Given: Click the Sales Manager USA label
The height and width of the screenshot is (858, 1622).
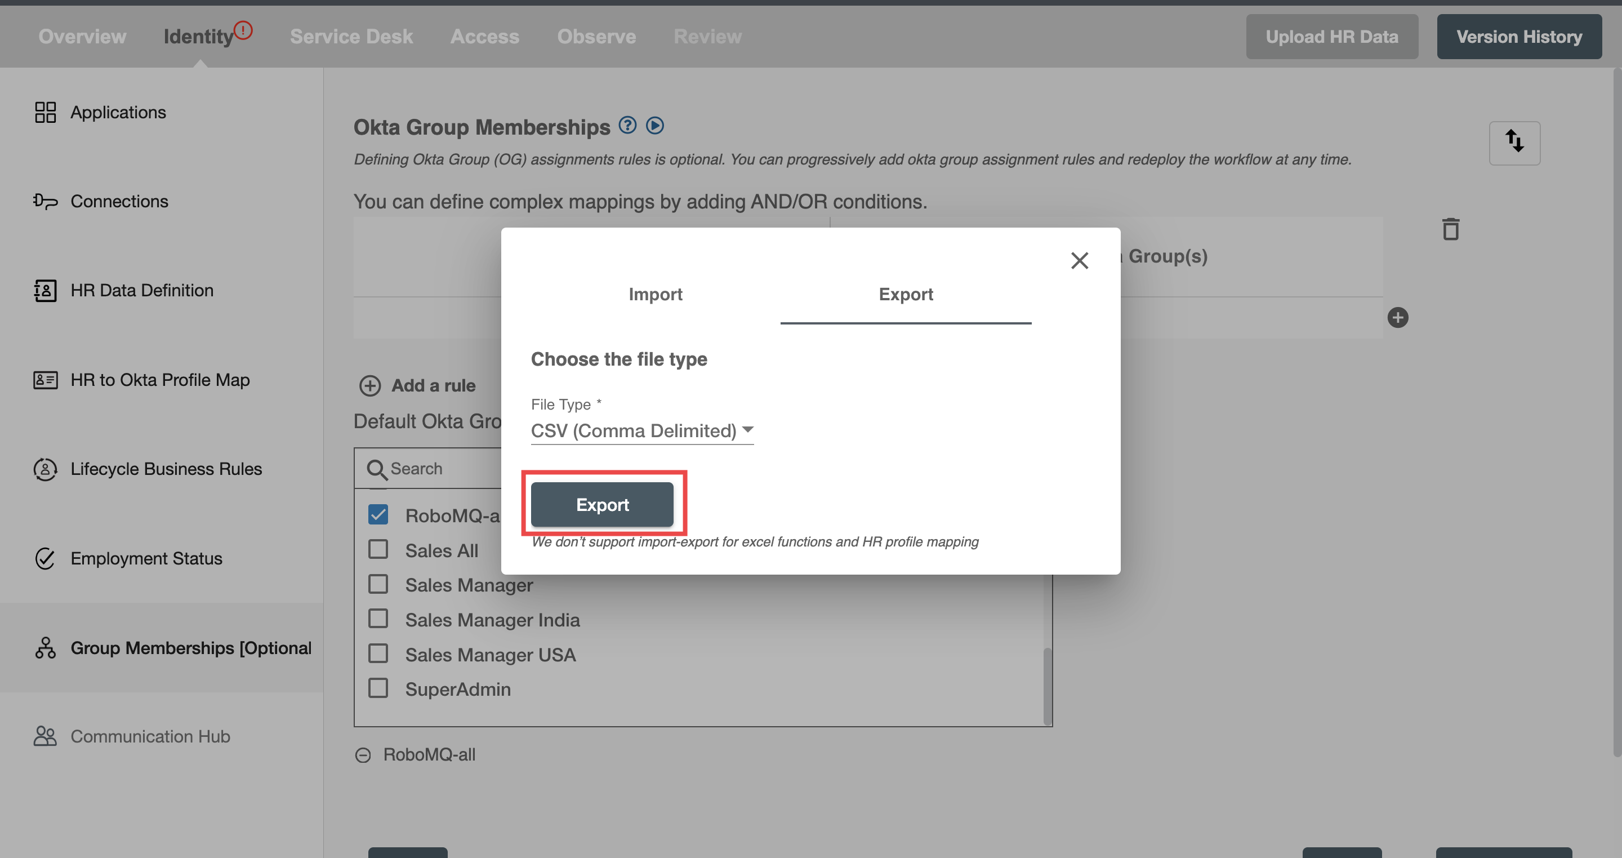Looking at the screenshot, I should [491, 655].
